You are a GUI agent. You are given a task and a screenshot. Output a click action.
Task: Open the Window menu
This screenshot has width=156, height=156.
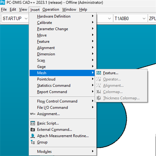pyautogui.click(x=69, y=9)
